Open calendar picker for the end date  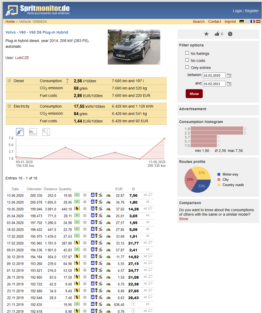[x=229, y=84]
